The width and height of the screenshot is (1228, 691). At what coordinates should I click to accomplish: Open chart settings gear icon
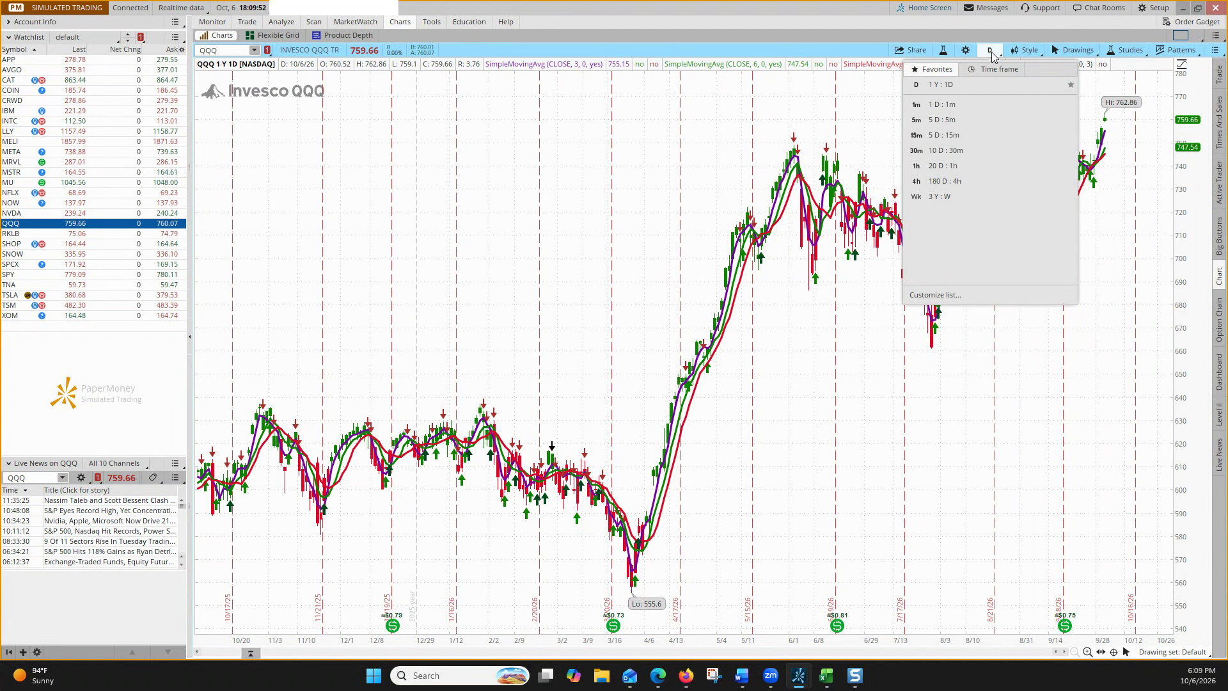click(966, 50)
